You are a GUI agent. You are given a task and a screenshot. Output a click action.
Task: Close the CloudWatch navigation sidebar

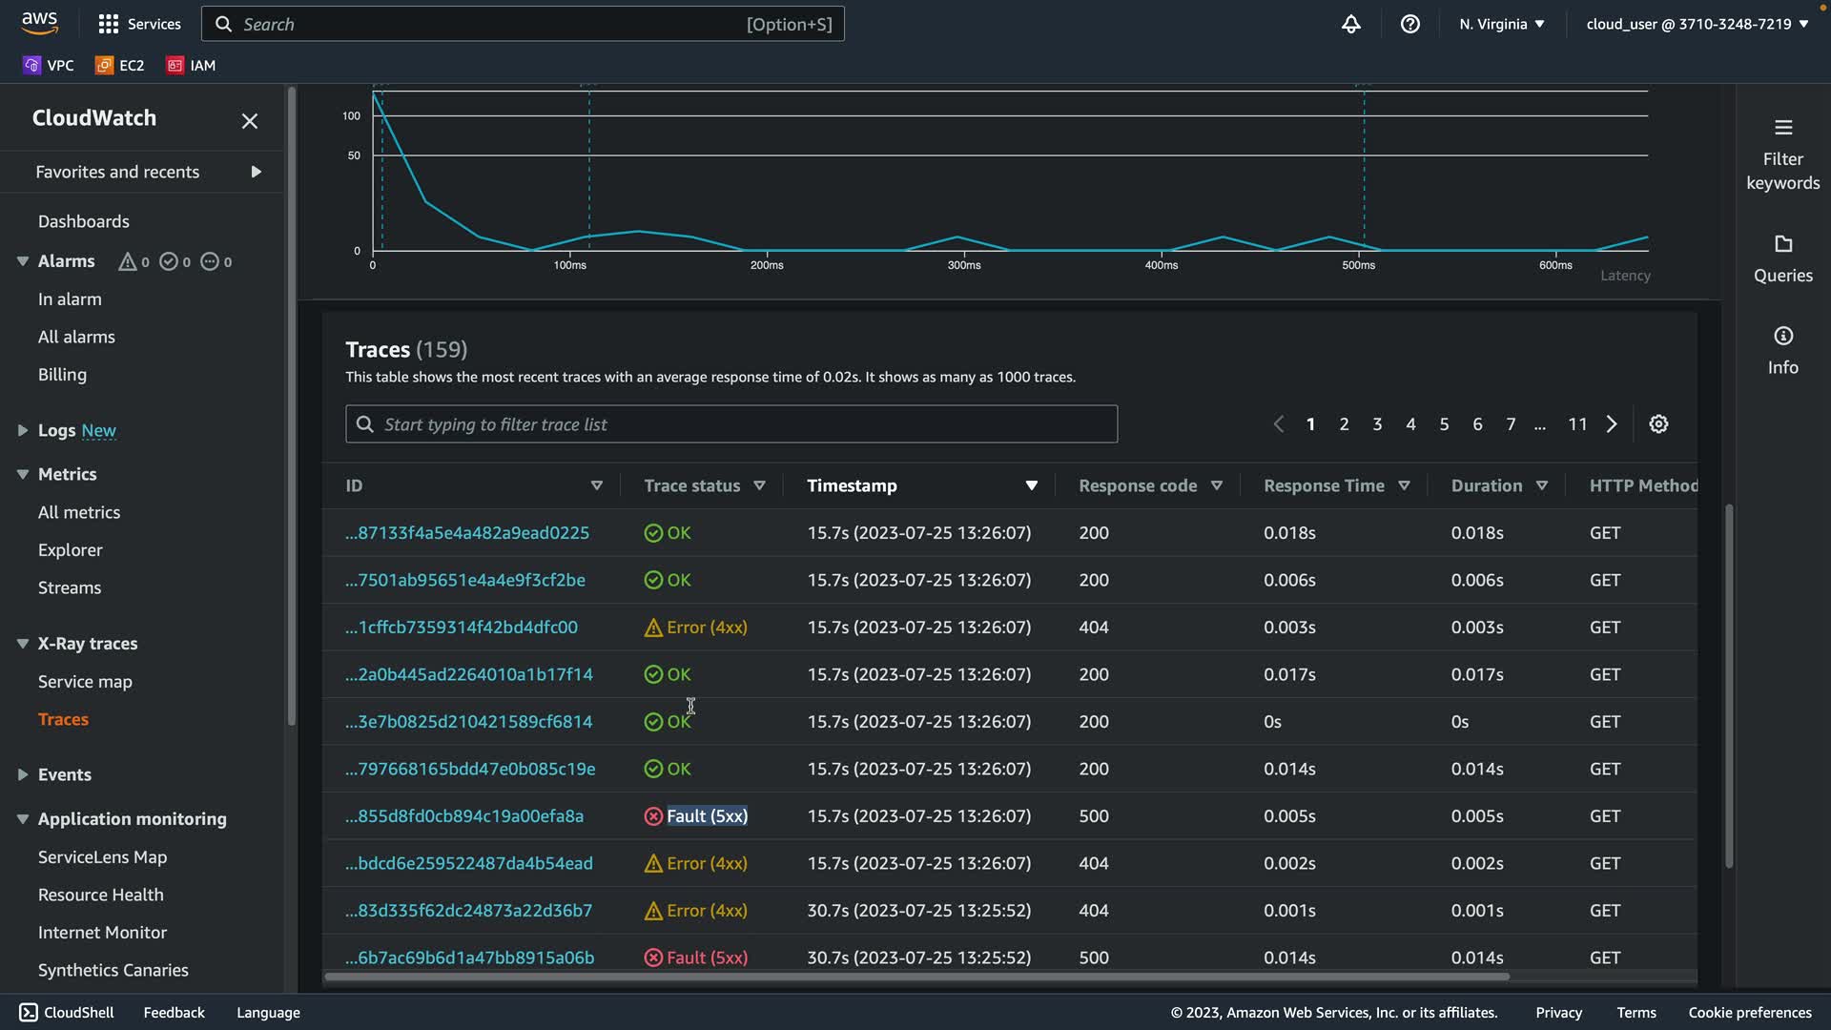250,121
